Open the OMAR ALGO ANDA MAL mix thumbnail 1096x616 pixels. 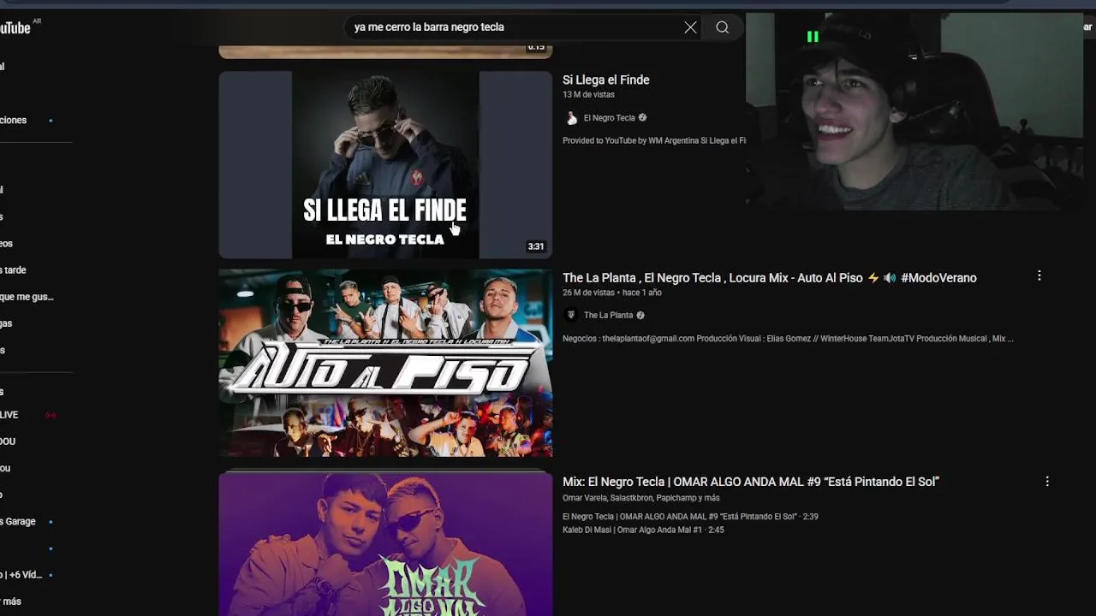pyautogui.click(x=385, y=544)
